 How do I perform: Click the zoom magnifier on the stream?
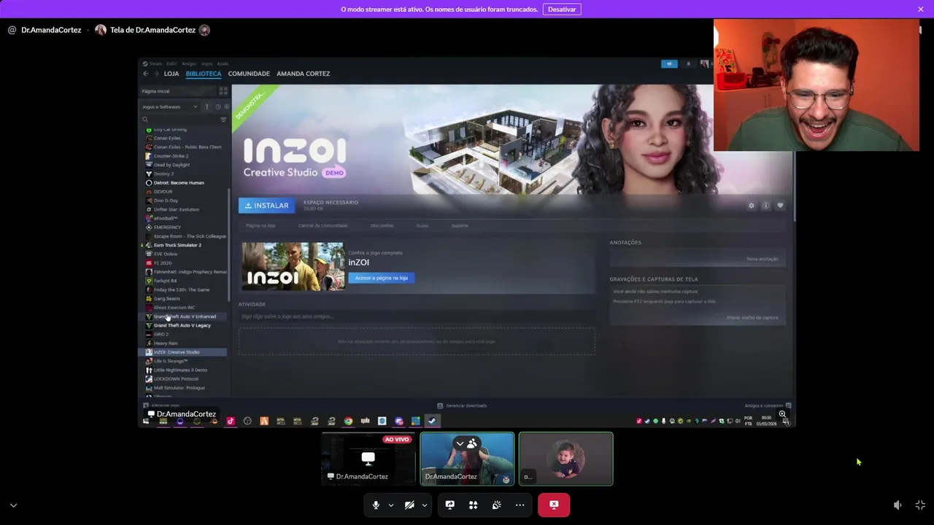pyautogui.click(x=782, y=414)
